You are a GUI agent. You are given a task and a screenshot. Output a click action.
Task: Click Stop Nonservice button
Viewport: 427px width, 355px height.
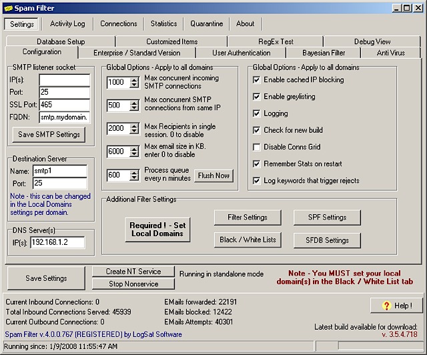(133, 284)
